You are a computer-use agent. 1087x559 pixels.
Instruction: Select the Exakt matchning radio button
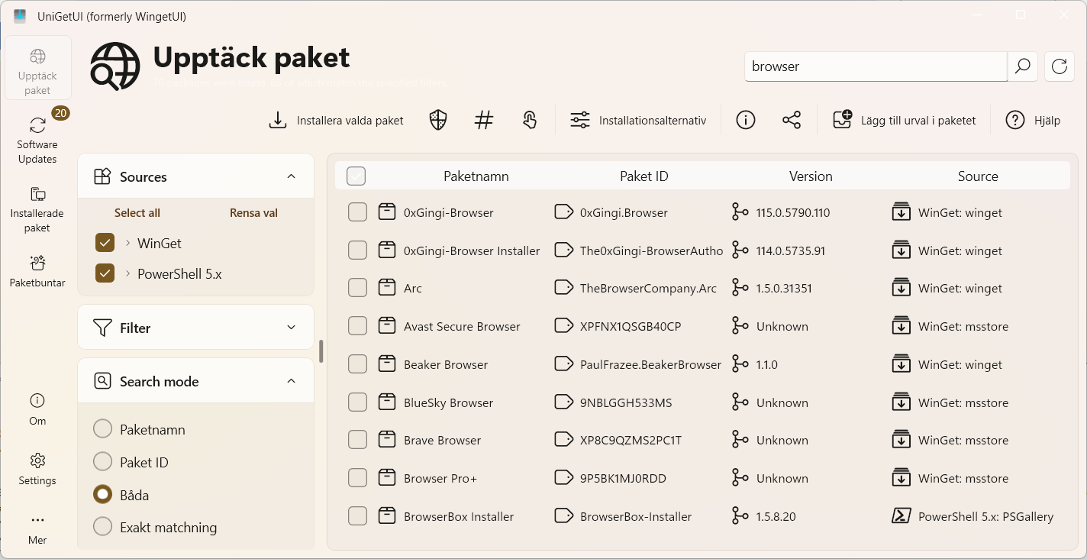point(102,527)
